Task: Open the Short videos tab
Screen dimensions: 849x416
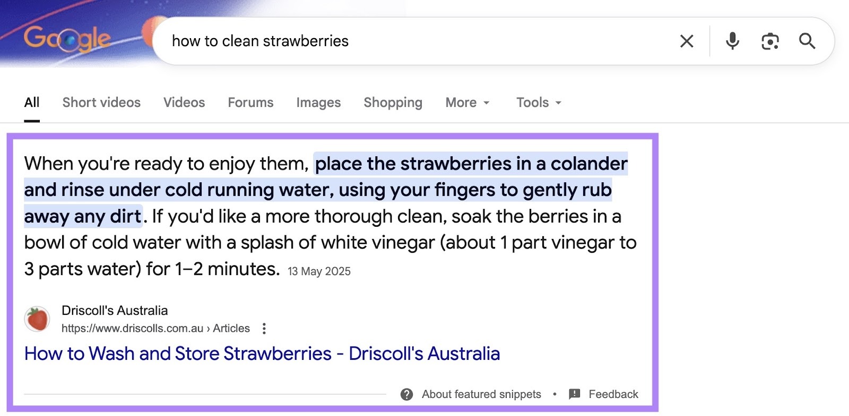Action: pos(101,102)
